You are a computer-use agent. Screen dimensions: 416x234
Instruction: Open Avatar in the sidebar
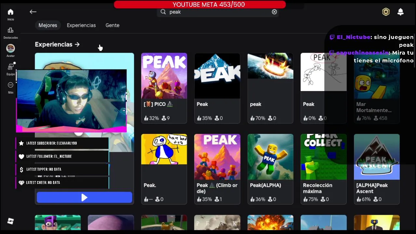point(10,48)
